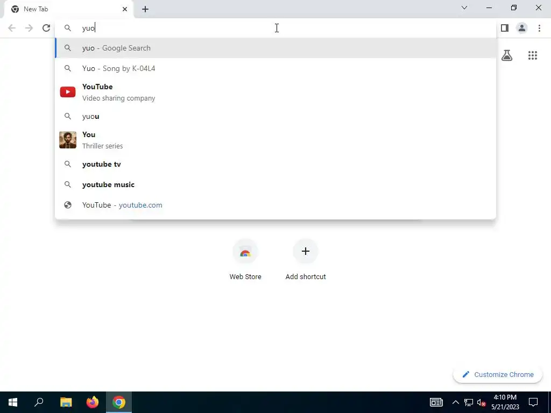Open the News and interests taskbar icon

tap(436, 402)
